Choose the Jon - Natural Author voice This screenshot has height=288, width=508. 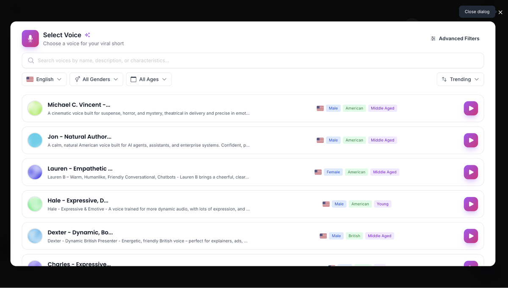(253, 140)
